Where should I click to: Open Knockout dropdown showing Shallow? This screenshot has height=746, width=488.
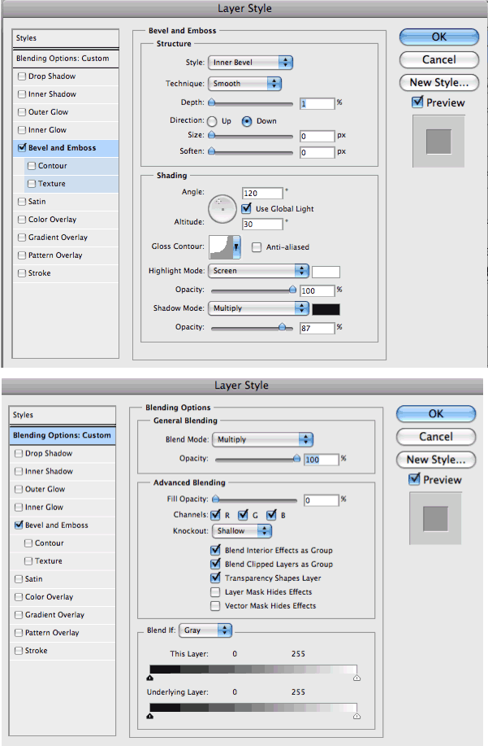(242, 531)
